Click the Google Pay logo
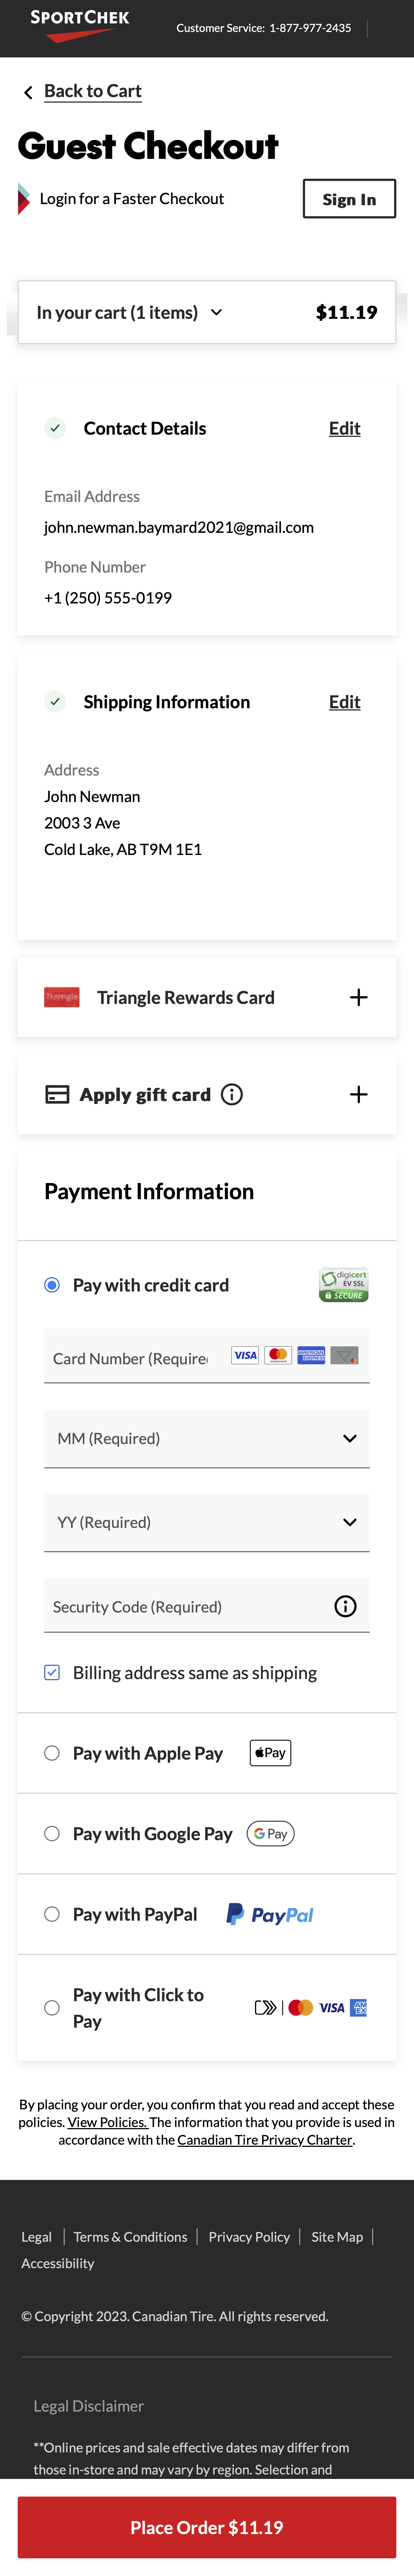The height and width of the screenshot is (2576, 414). point(270,1833)
